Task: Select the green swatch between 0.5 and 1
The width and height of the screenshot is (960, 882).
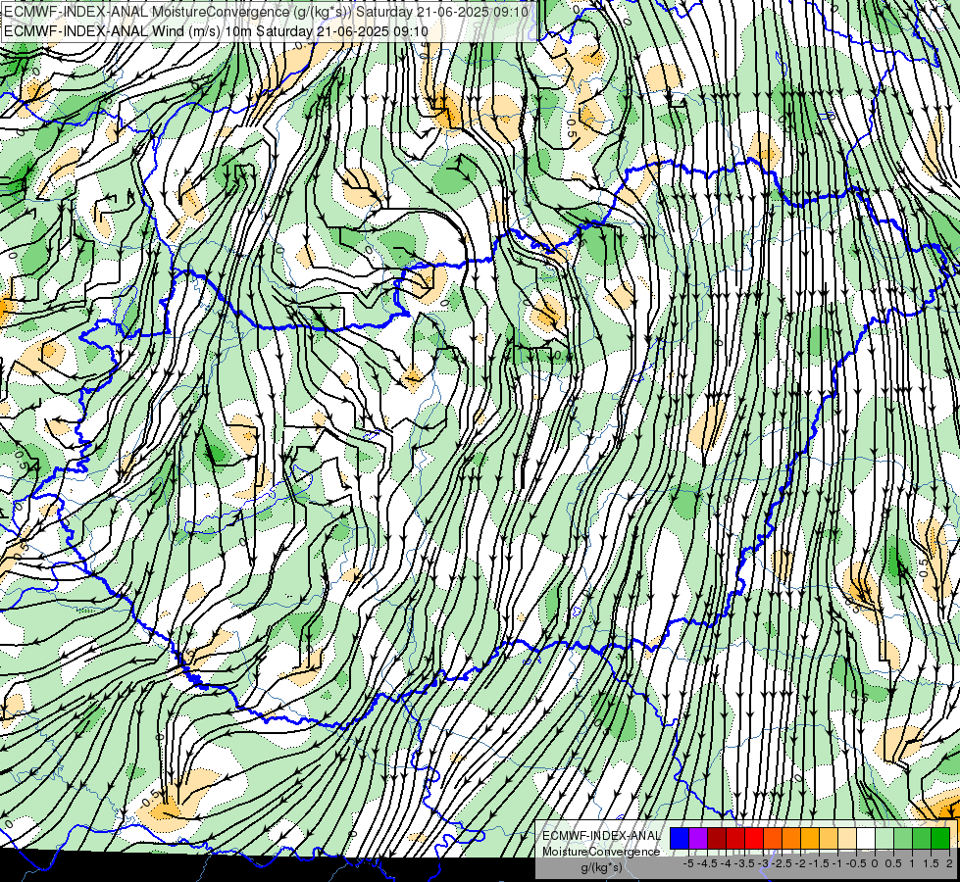Action: 903,839
